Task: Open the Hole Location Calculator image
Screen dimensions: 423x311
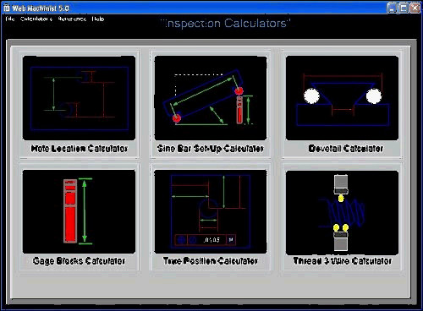Action: coord(79,98)
